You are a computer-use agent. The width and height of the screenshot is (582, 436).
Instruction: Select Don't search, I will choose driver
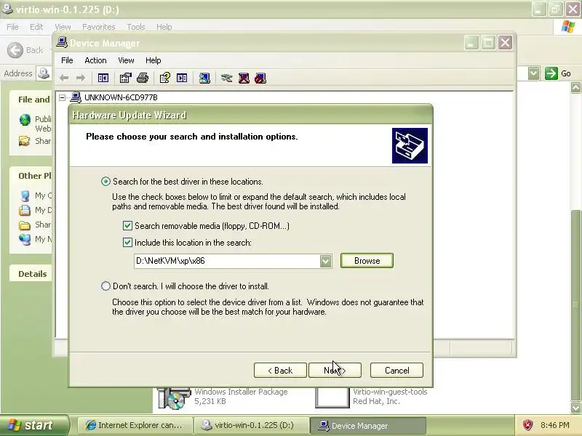coord(105,286)
